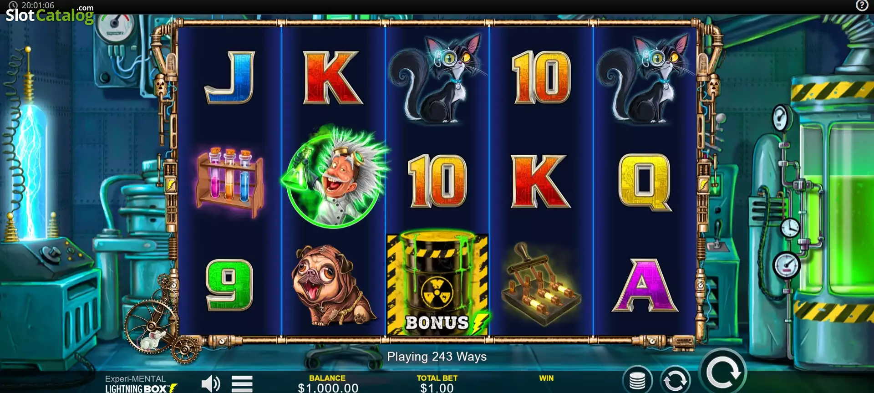Click the electrical lever switch symbol
The height and width of the screenshot is (393, 874).
pos(541,285)
